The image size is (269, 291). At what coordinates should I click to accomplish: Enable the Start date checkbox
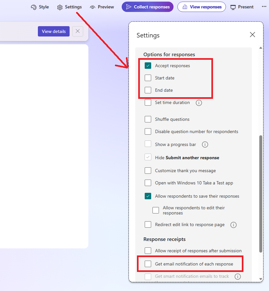click(x=148, y=78)
